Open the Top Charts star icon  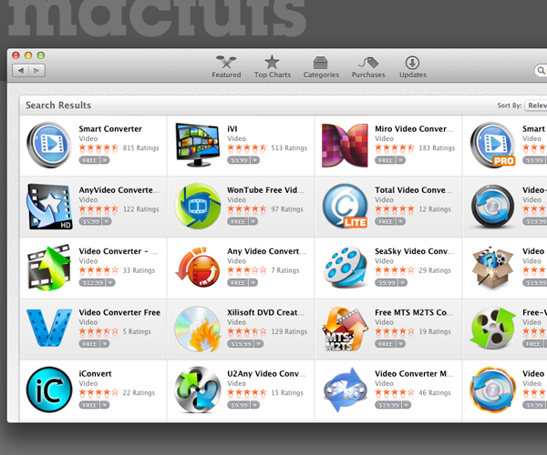[272, 62]
